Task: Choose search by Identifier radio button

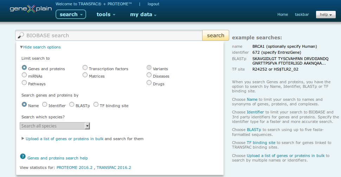Action: point(45,104)
